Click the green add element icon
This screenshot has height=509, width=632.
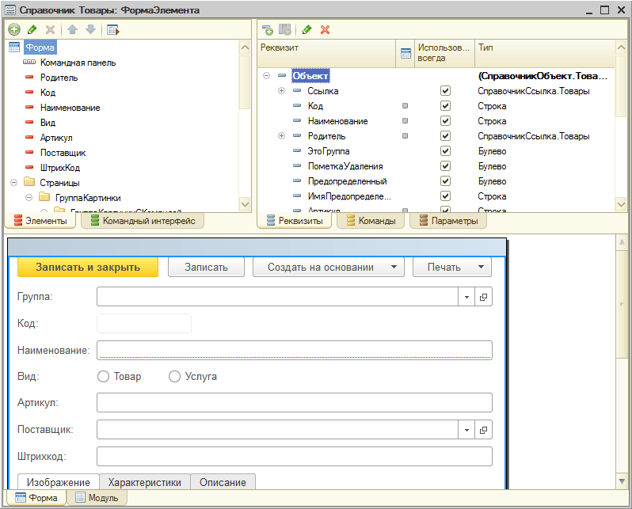[x=14, y=29]
